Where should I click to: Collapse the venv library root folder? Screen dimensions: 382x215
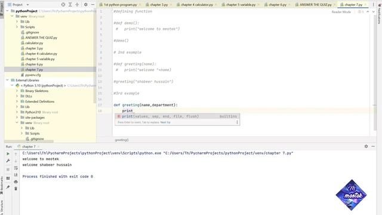tap(12, 16)
